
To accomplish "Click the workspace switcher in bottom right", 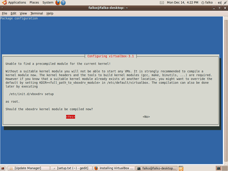I will [x=221, y=169].
